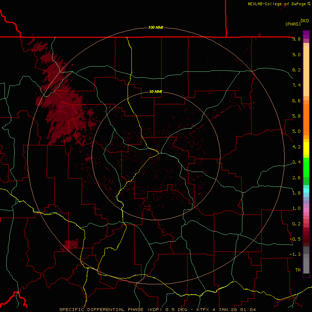Viewport: 312px width, 312px height.
Task: Click the yellow band of color scale
Action: coord(306,148)
